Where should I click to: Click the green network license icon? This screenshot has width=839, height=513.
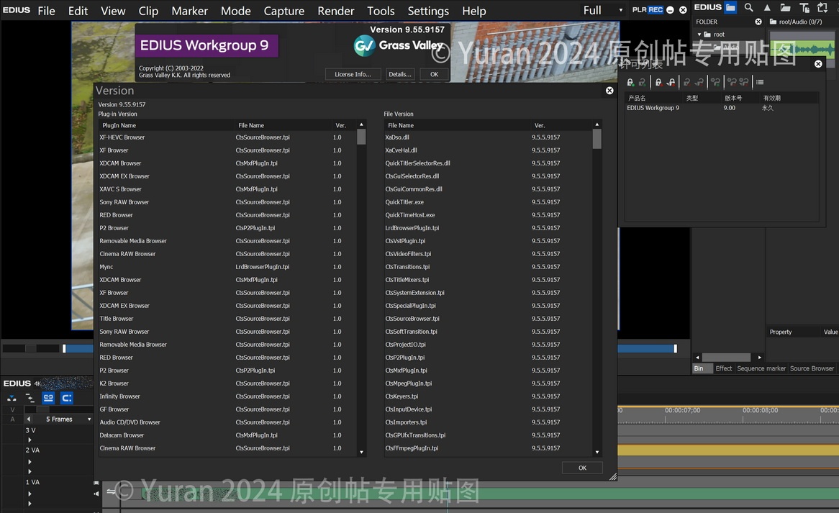715,82
